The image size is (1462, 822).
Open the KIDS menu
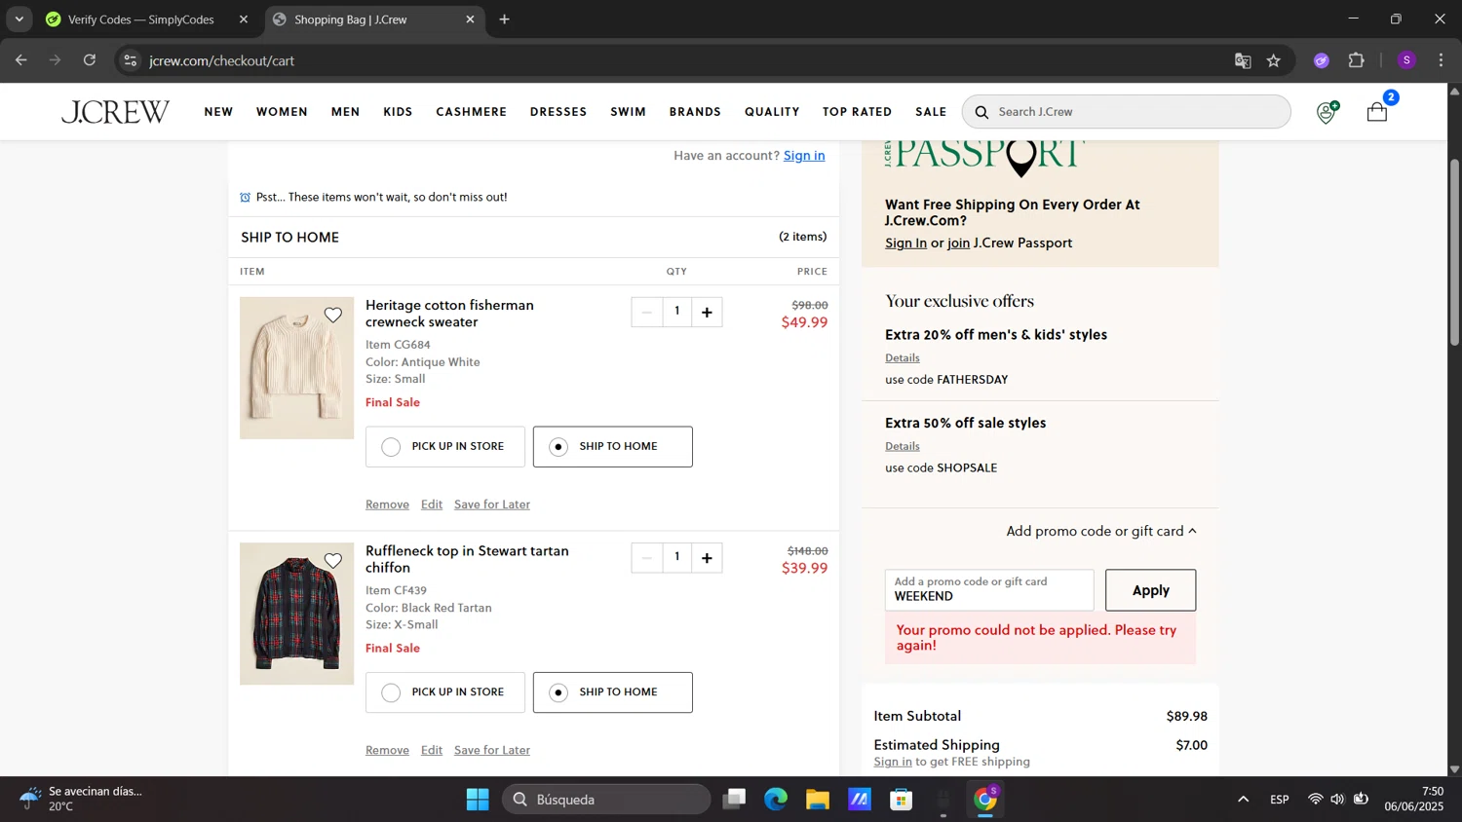pos(398,112)
